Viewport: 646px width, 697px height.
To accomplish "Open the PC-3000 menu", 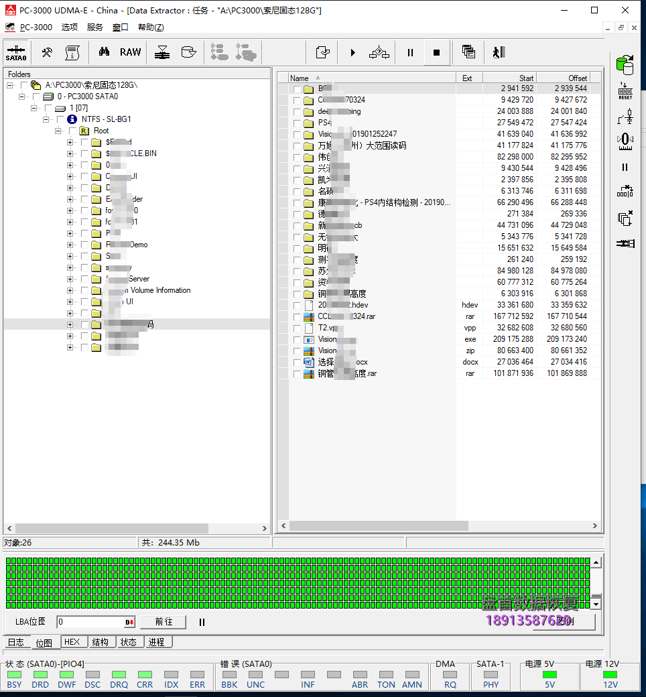I will [x=36, y=27].
